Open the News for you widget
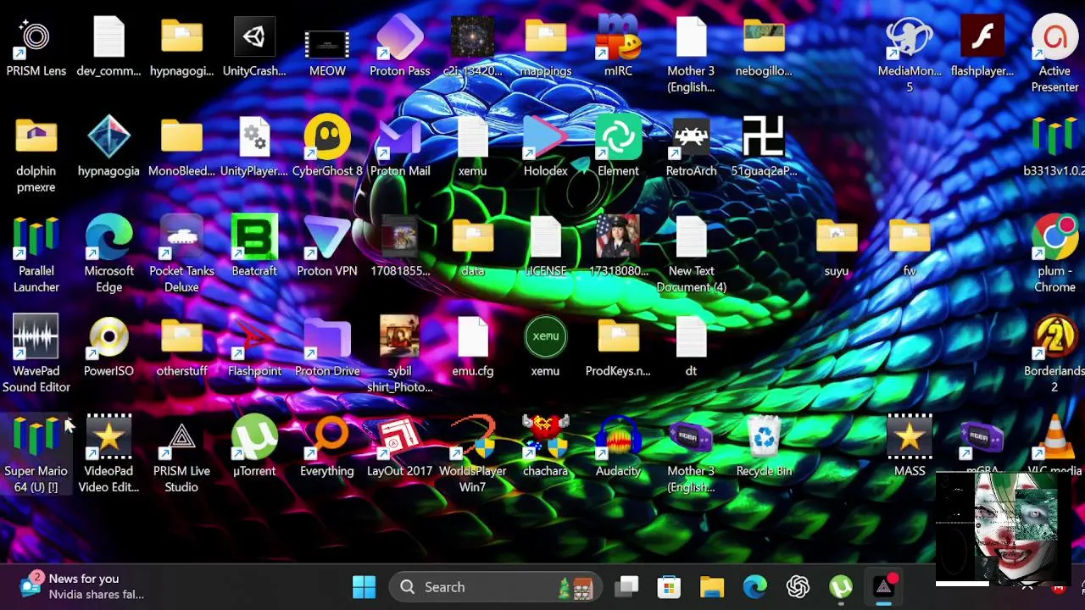Screen dimensions: 1085x610 [81, 586]
